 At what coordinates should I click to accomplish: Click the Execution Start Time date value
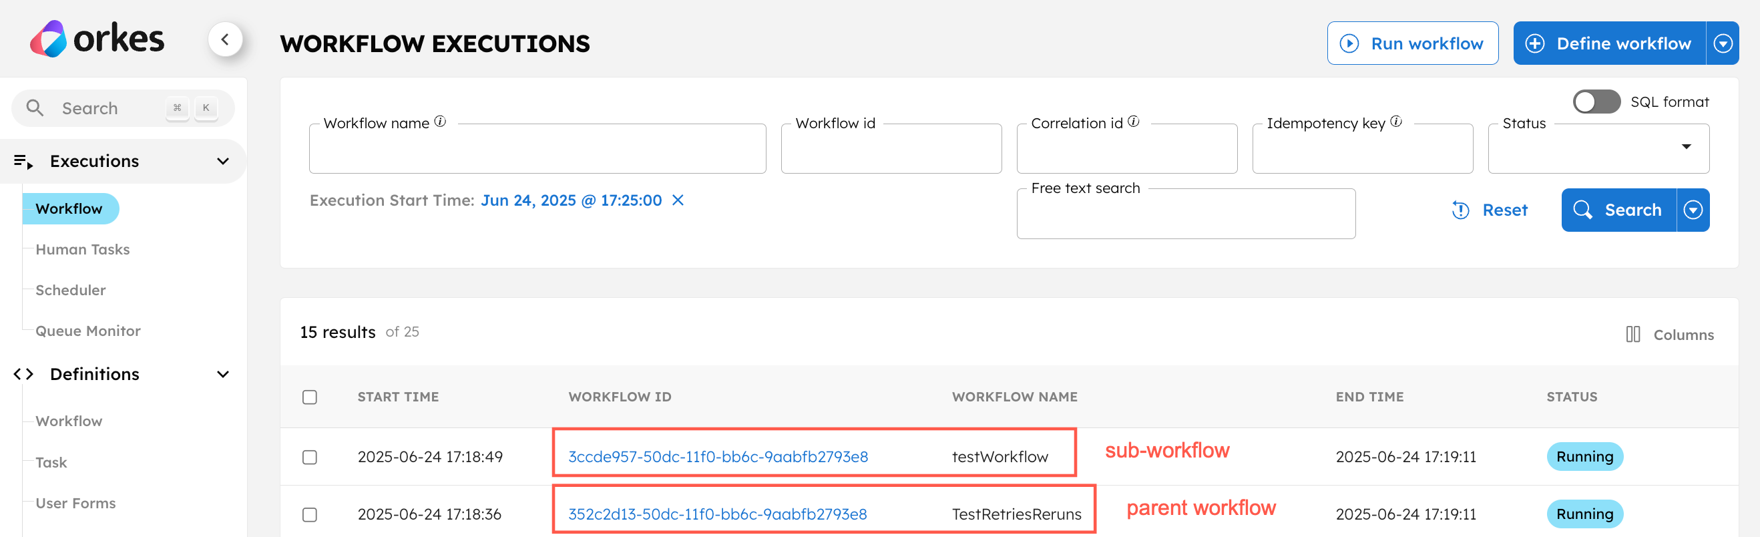tap(571, 200)
